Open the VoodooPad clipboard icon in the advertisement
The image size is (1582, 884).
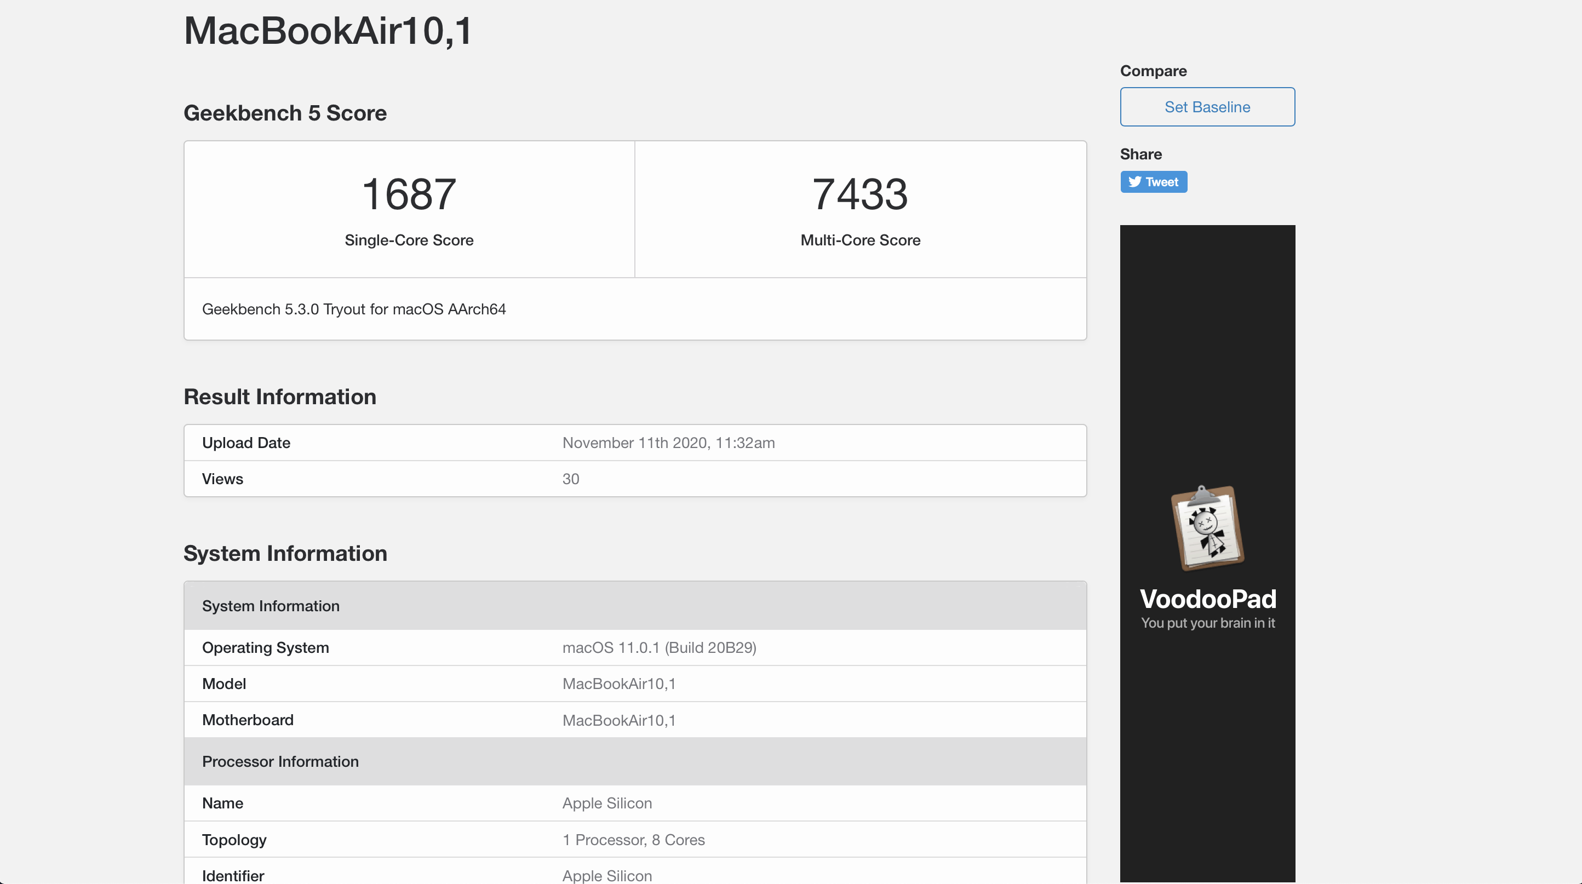pyautogui.click(x=1207, y=527)
